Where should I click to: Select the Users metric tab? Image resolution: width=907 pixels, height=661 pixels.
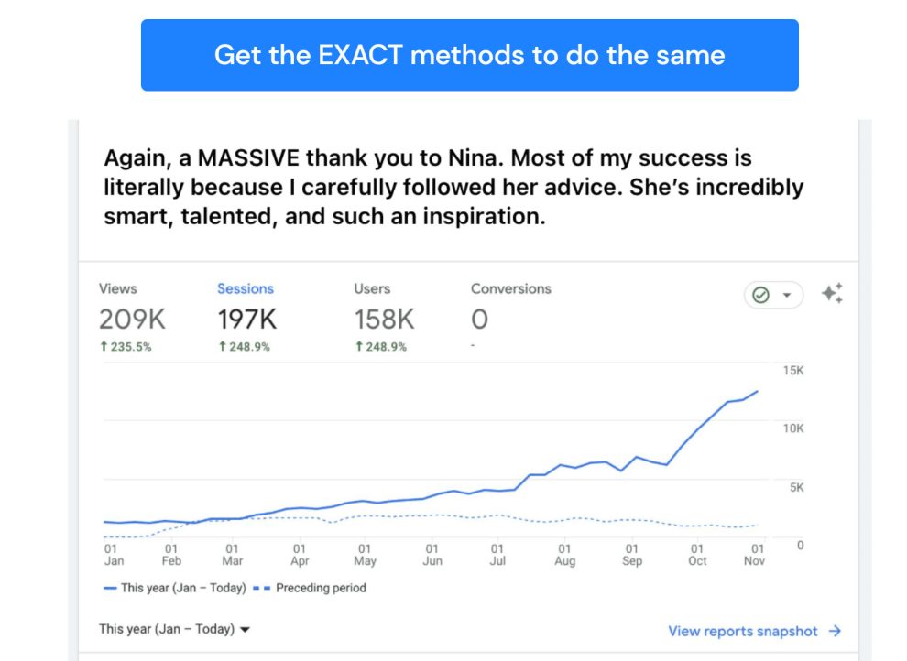372,288
